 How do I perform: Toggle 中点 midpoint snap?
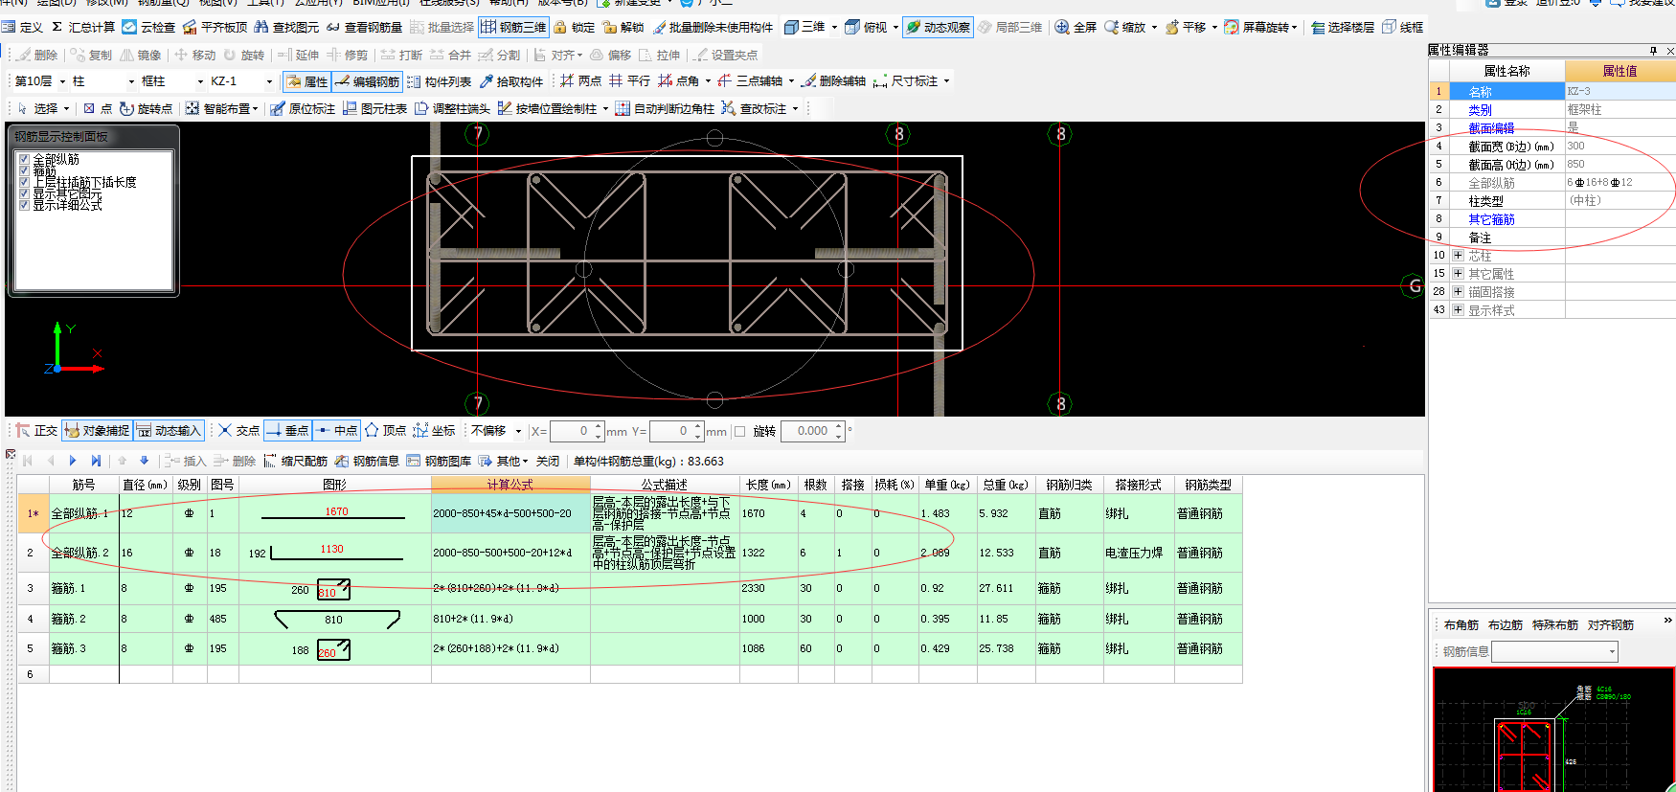tap(336, 431)
